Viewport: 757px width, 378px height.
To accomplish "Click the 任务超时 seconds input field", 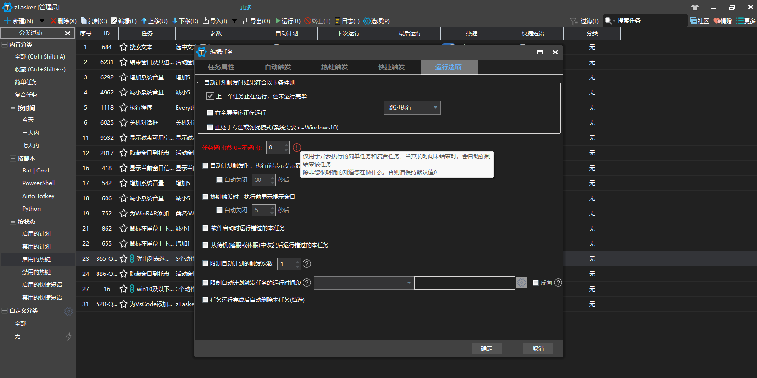I will pos(275,147).
